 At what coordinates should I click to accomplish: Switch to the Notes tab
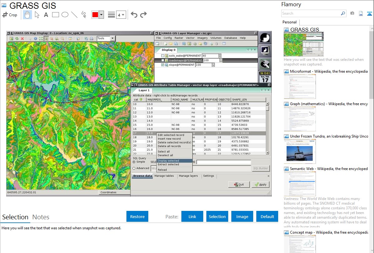[41, 217]
